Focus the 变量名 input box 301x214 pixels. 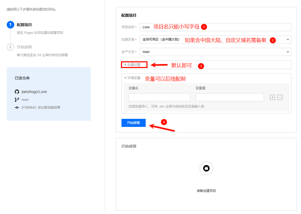click(159, 97)
